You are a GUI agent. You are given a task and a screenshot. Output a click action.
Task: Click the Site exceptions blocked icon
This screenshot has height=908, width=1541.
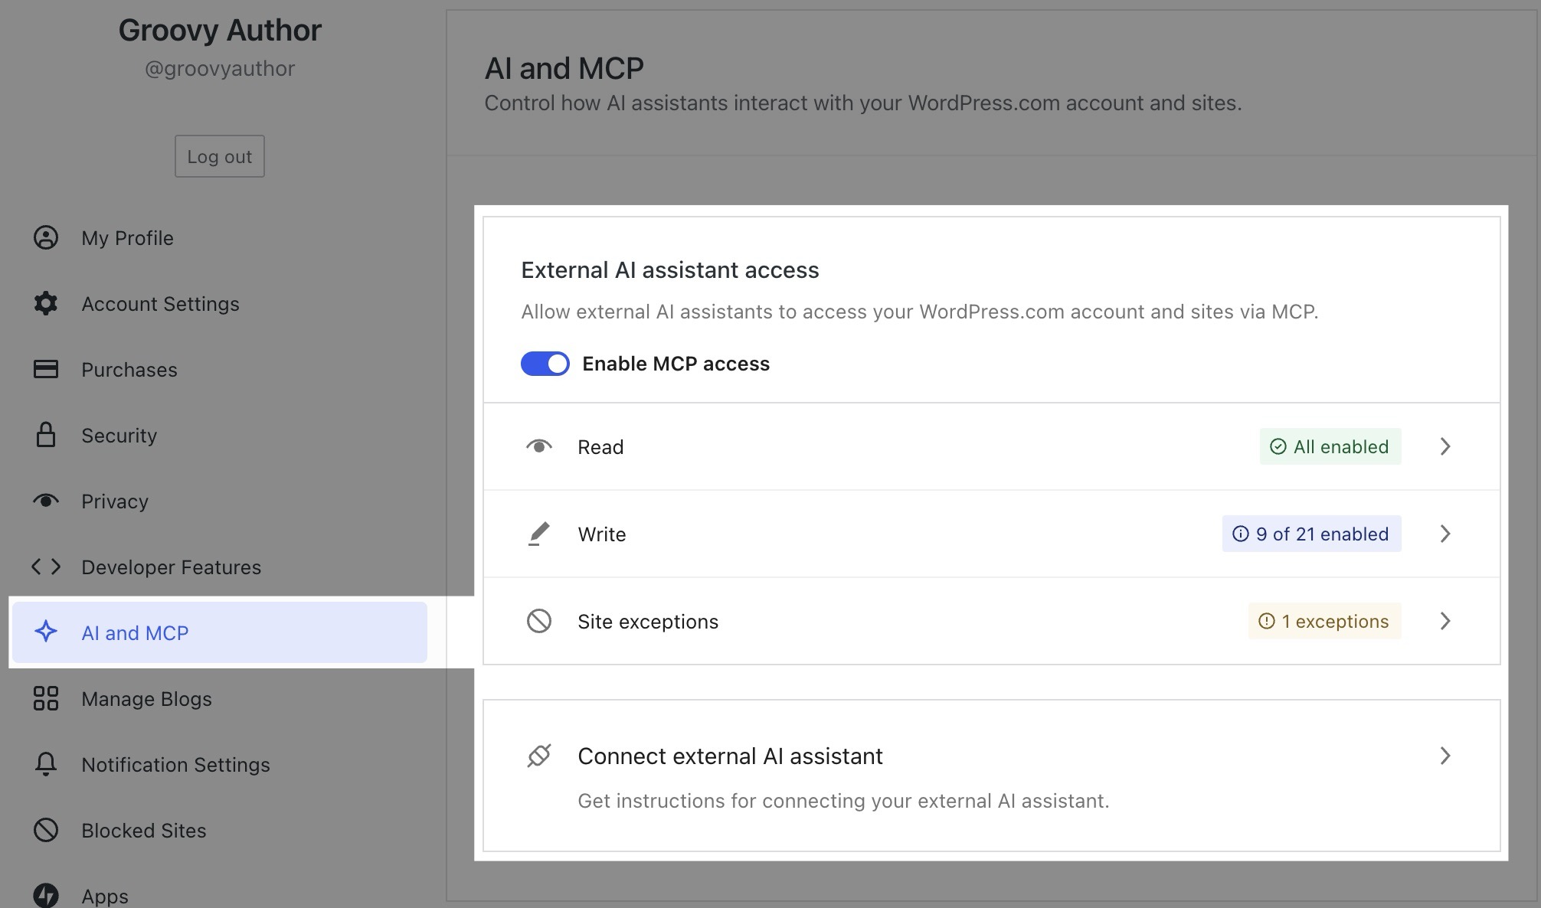point(539,621)
